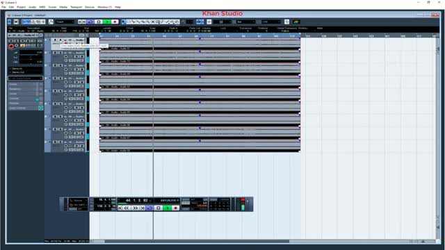The width and height of the screenshot is (445, 250).
Task: Mute the first audio track
Action: pyautogui.click(x=55, y=40)
